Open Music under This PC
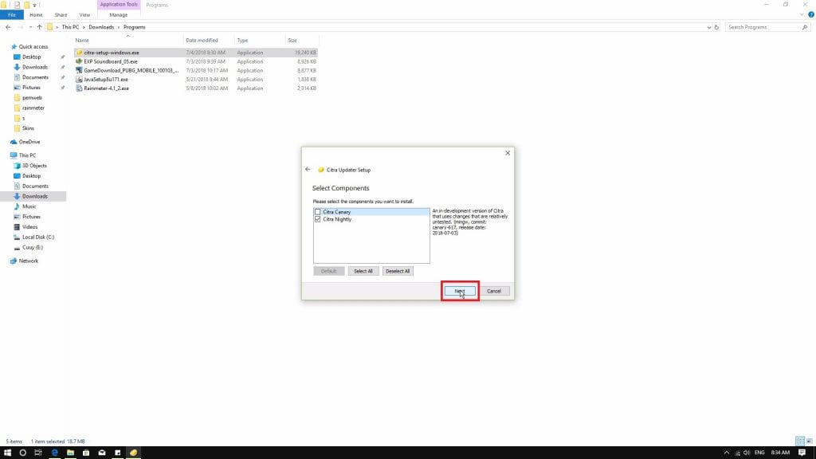 (x=29, y=206)
